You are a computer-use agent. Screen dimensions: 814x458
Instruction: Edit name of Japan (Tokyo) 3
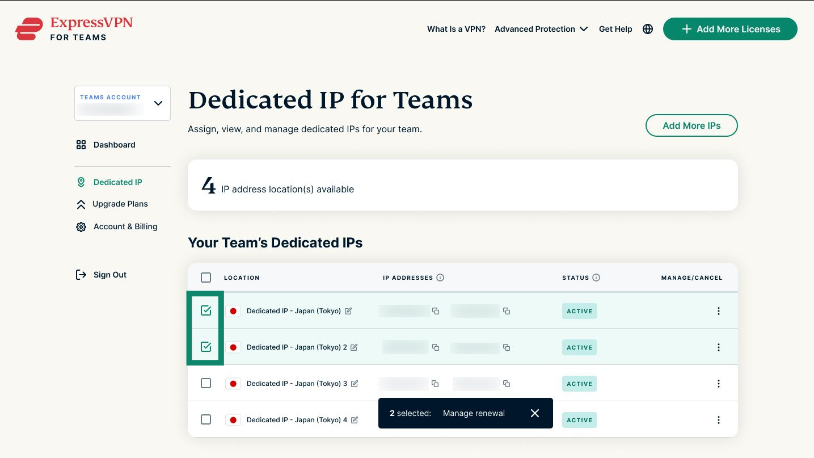tap(355, 384)
